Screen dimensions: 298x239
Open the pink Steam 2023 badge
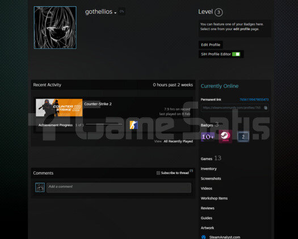click(x=225, y=137)
